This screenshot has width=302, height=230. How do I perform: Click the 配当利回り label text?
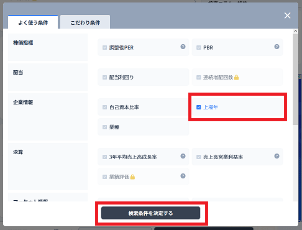coord(121,78)
